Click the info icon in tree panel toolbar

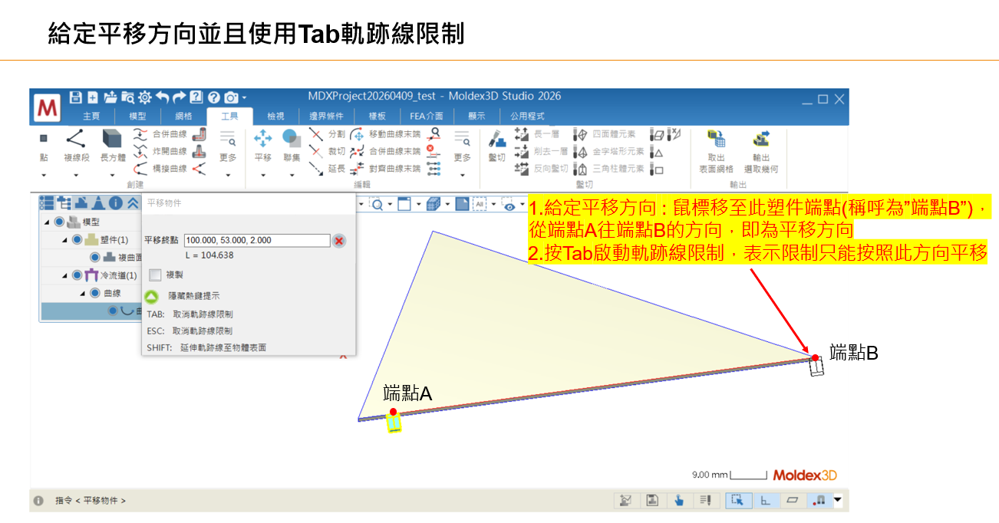pos(115,203)
